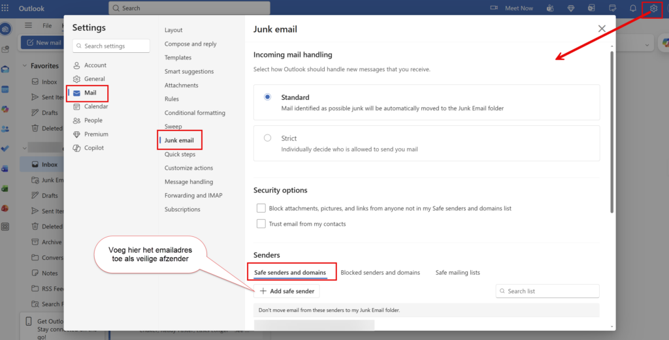Select the Strict mail handling option

[x=268, y=138]
